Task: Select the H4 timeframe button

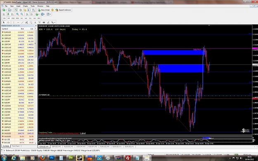Action: 26,18
